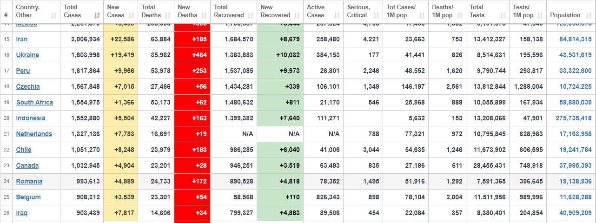The image size is (596, 223).
Task: Select Ukraine new deaths cell +464
Action: [192, 55]
